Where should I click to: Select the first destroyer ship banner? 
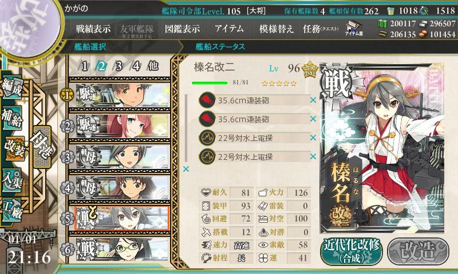pyautogui.click(x=123, y=95)
